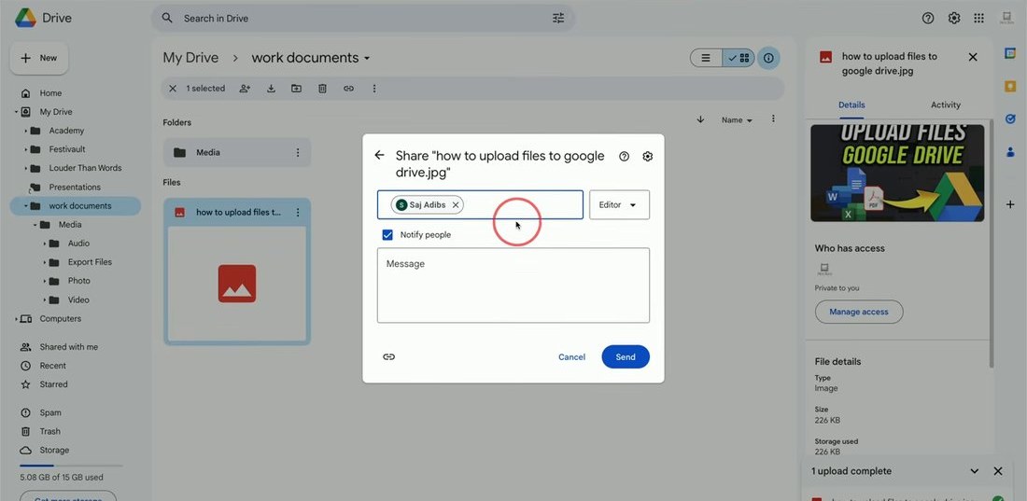Expand Academy folder in tree
The width and height of the screenshot is (1027, 501).
tap(25, 131)
